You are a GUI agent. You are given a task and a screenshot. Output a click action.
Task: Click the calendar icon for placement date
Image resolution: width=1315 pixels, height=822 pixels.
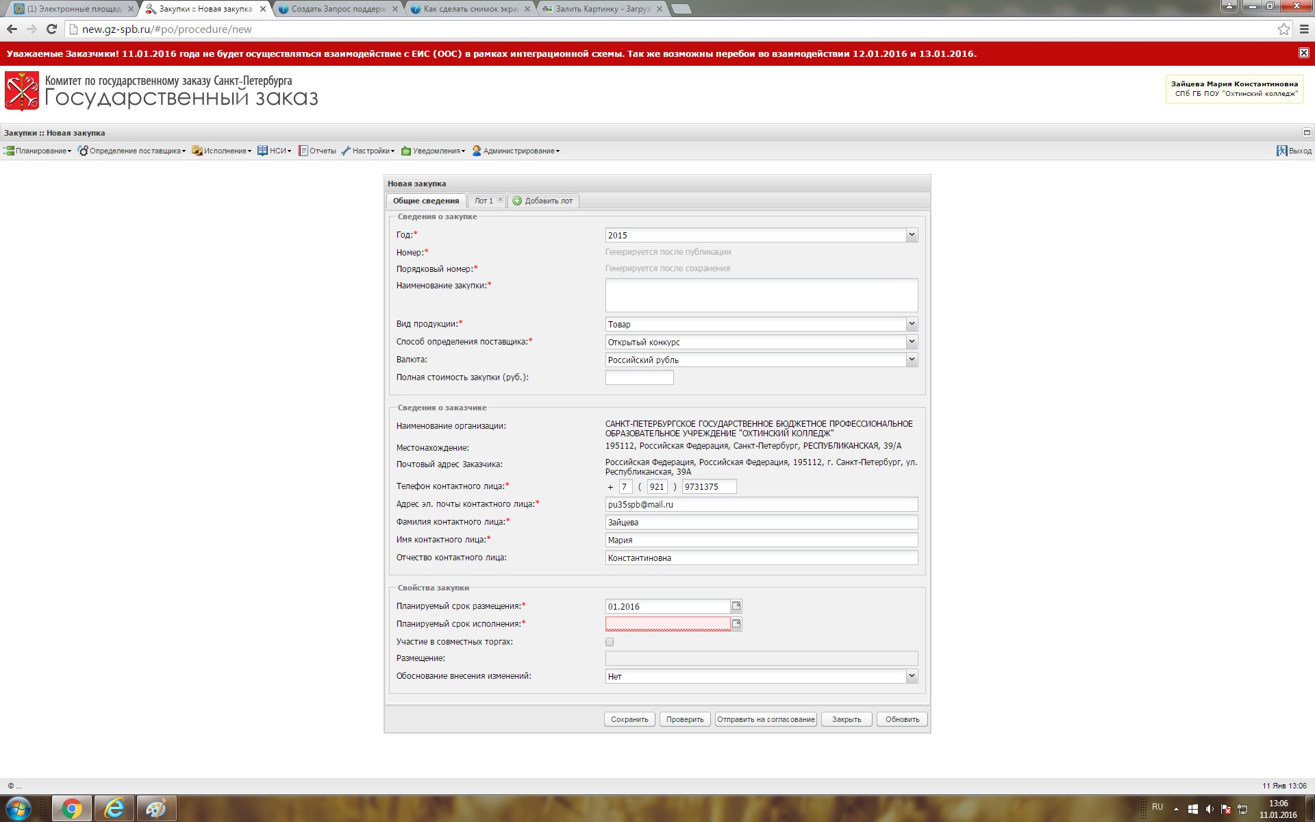click(x=736, y=606)
